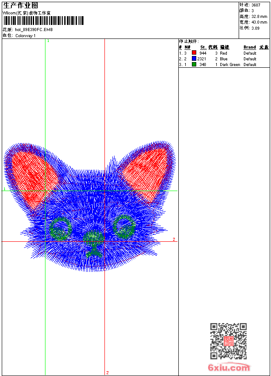Click the cat's right green eye
This screenshot has height=376, width=271.
[x=124, y=226]
